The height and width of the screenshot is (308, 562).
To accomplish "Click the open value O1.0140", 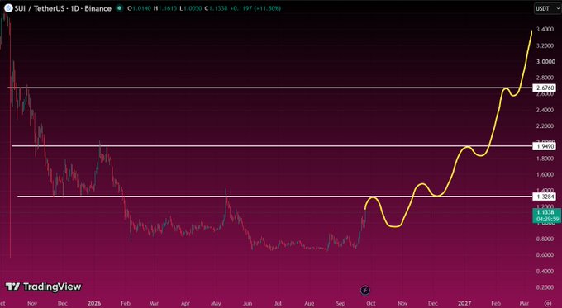I will tap(139, 8).
